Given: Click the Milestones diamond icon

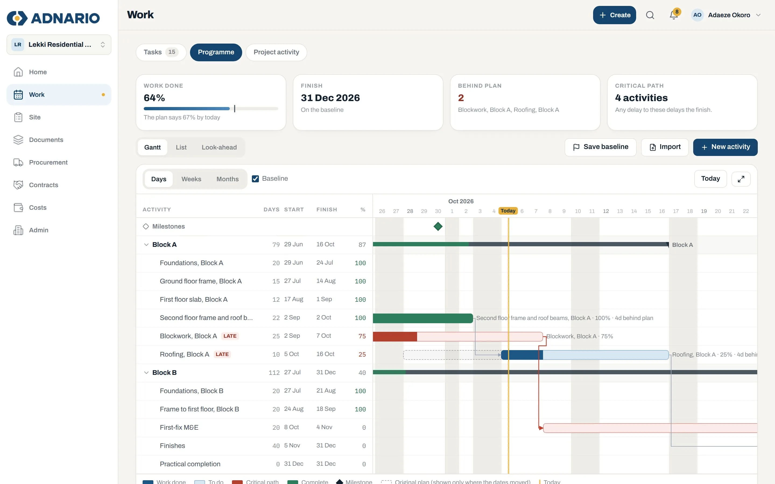Looking at the screenshot, I should (x=146, y=226).
